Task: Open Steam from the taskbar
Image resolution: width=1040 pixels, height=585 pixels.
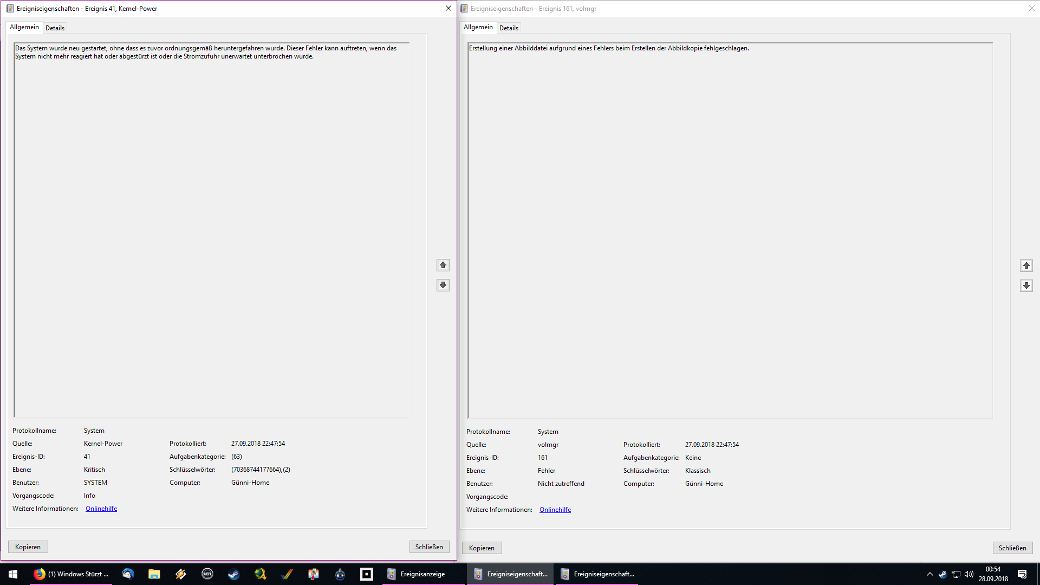Action: click(234, 574)
